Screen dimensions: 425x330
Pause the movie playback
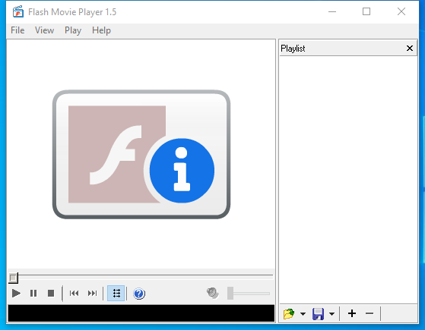point(33,294)
